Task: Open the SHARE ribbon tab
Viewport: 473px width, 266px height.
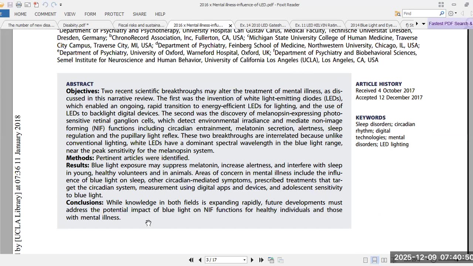Action: click(140, 14)
